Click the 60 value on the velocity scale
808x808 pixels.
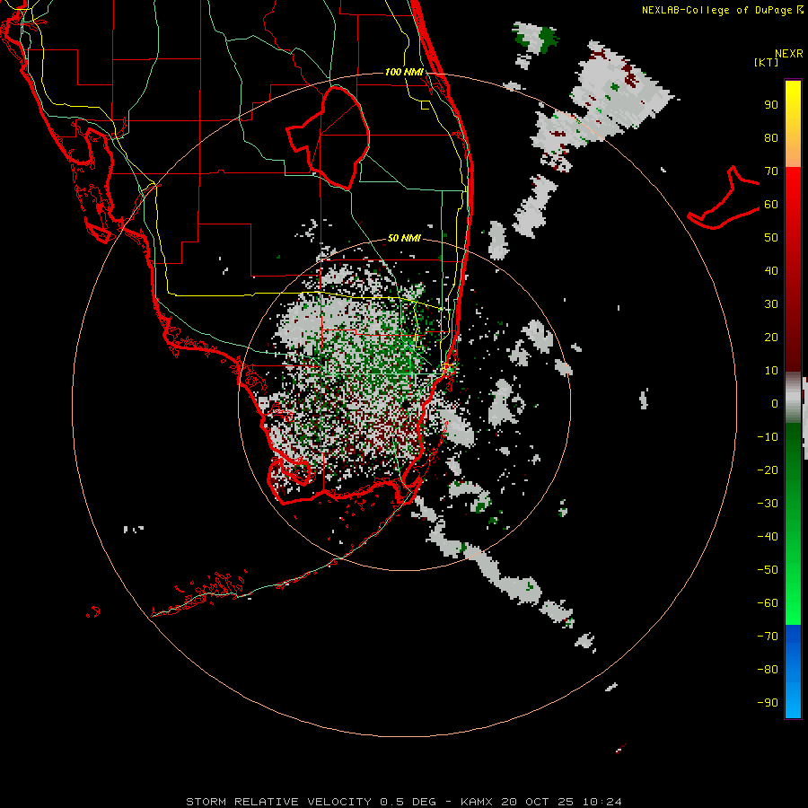(771, 204)
